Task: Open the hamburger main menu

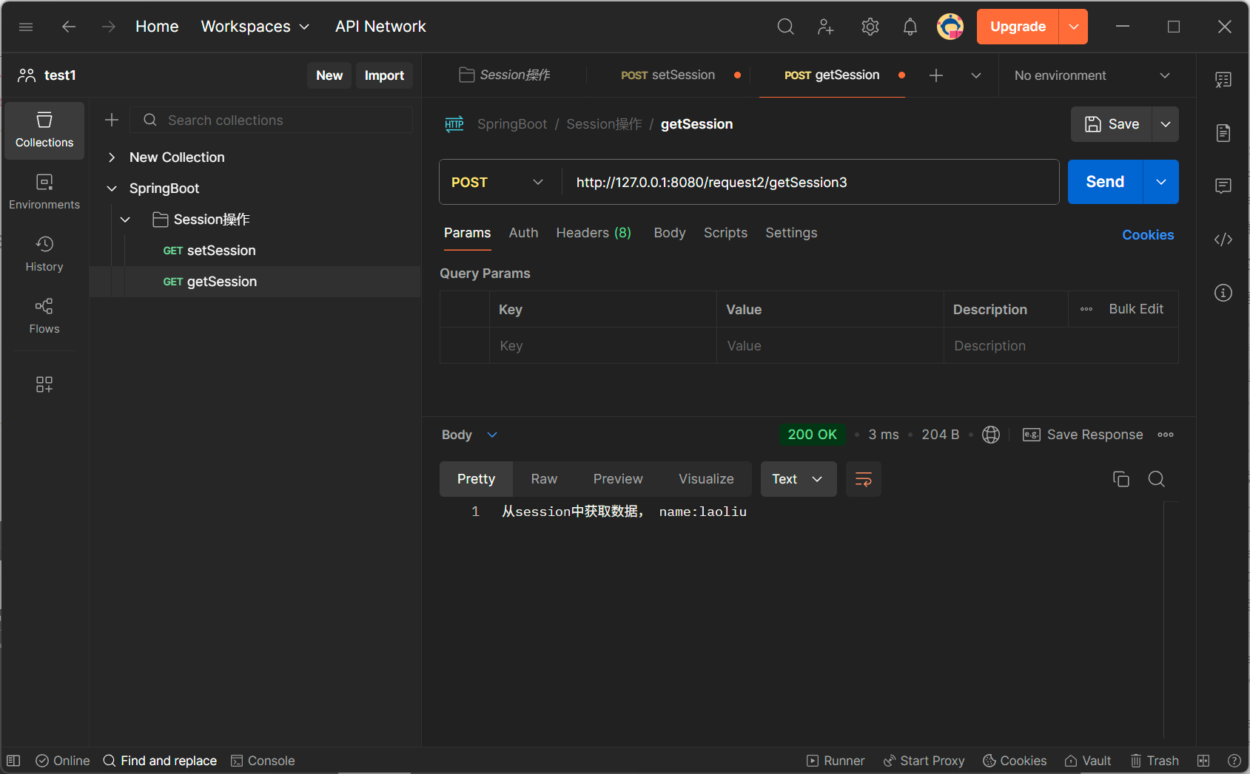Action: click(x=26, y=27)
